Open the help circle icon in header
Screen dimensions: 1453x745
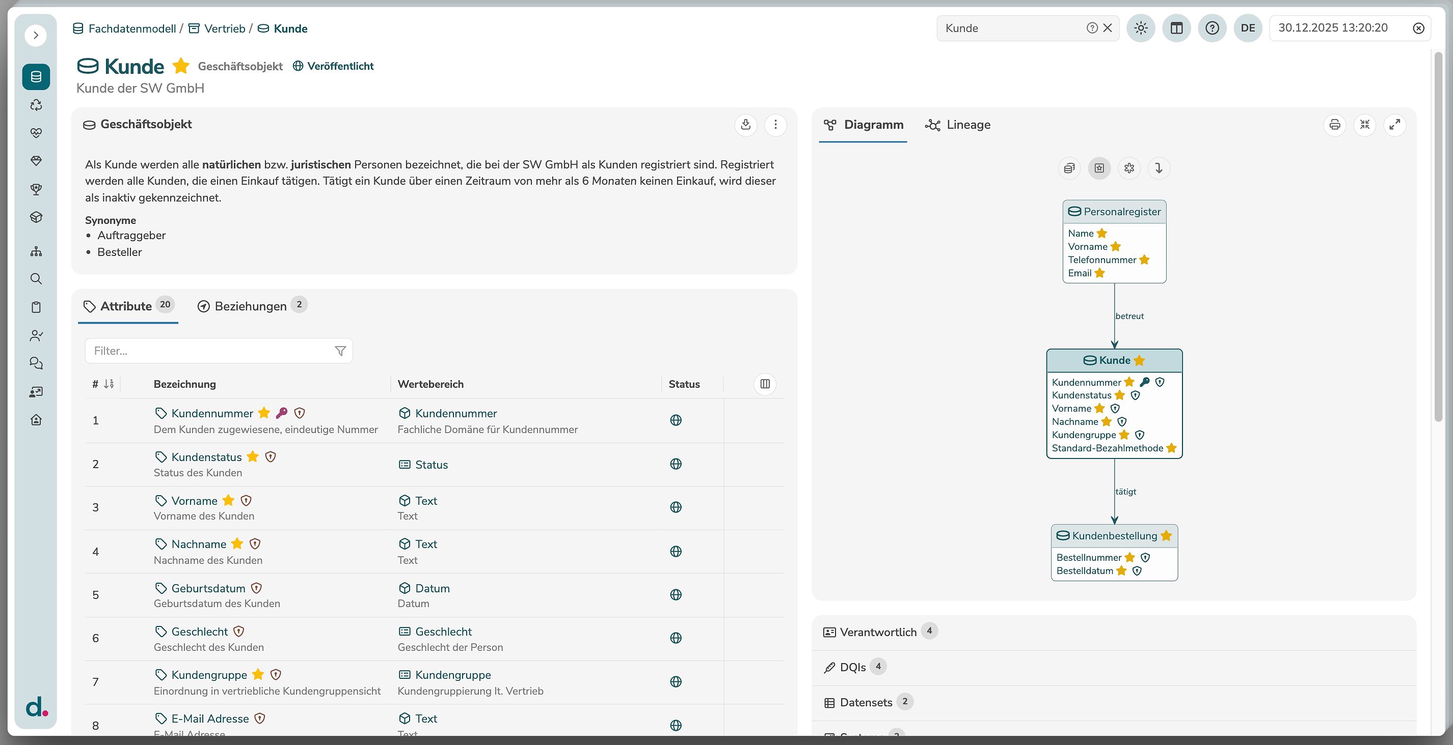point(1212,28)
